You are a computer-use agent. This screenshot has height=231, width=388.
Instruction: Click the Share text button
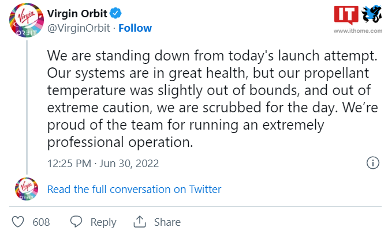tap(167, 222)
